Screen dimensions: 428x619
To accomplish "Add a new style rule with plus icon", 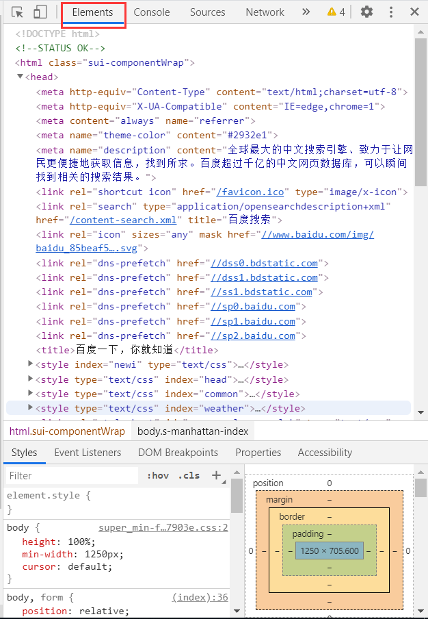I will point(217,475).
